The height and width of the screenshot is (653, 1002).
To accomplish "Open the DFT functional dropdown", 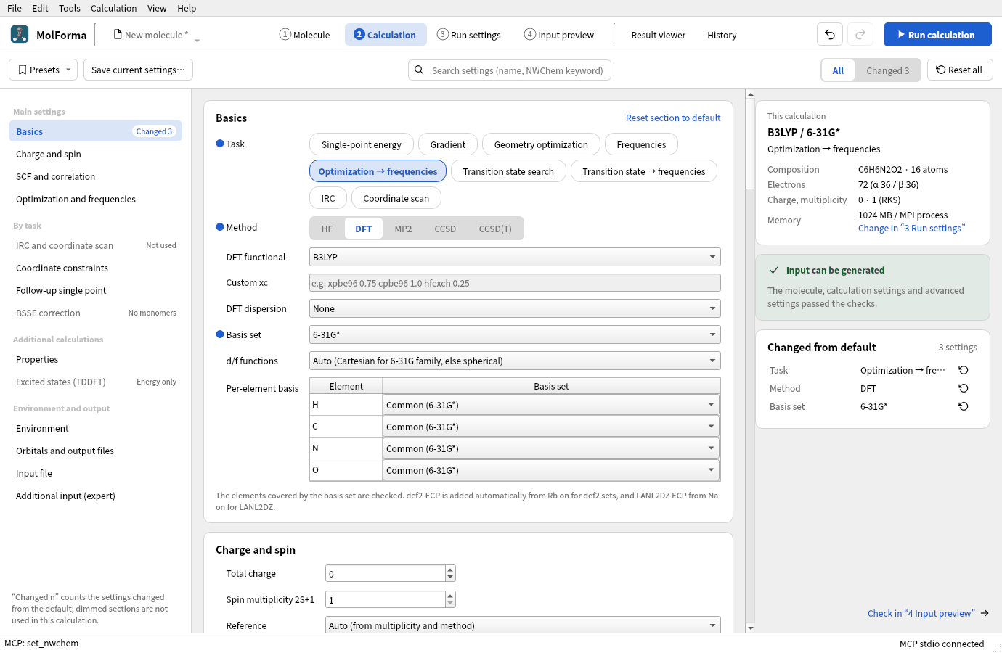I will (515, 257).
